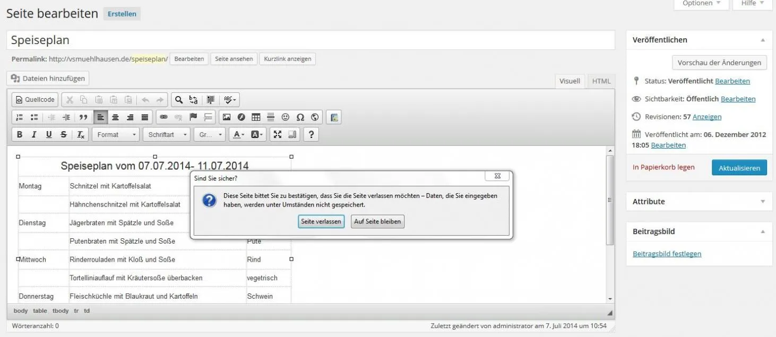Toggle center text alignment
This screenshot has height=337, width=776.
115,117
